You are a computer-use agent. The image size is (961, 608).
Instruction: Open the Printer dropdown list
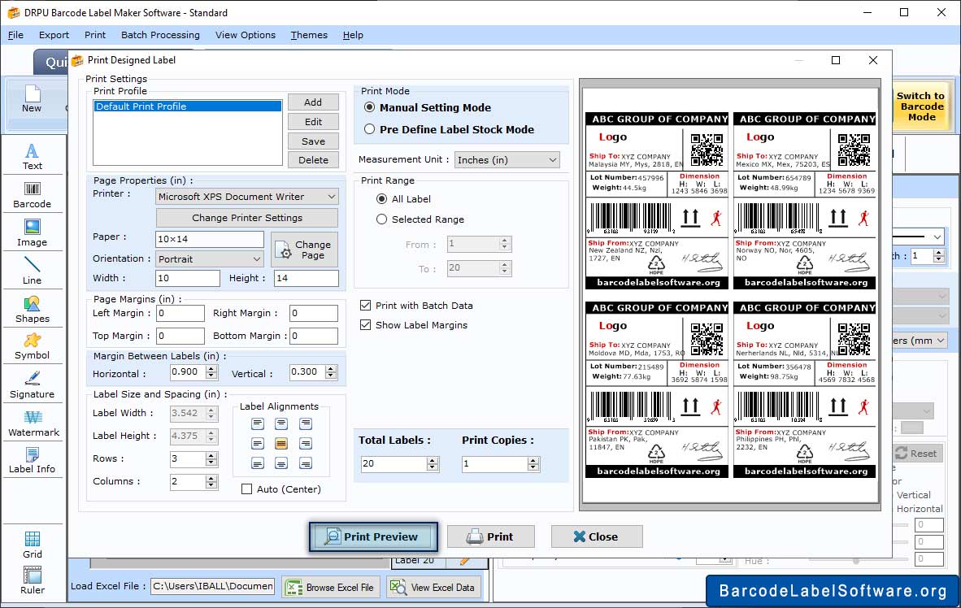click(x=247, y=196)
